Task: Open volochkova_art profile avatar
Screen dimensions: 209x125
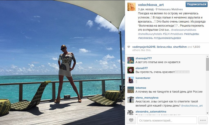Action: click(x=131, y=7)
